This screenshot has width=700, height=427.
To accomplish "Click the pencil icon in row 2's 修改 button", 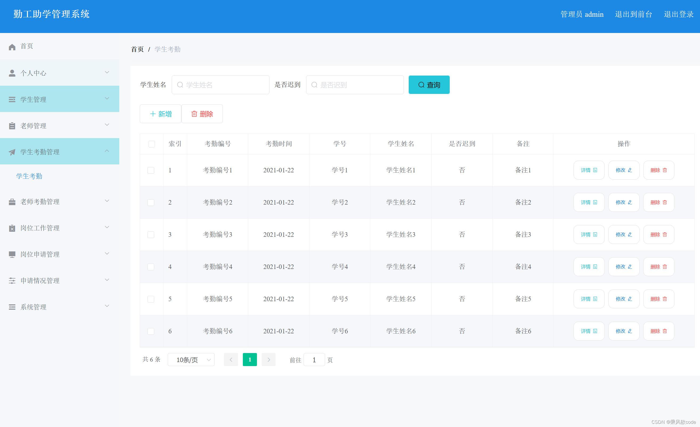I will point(630,202).
